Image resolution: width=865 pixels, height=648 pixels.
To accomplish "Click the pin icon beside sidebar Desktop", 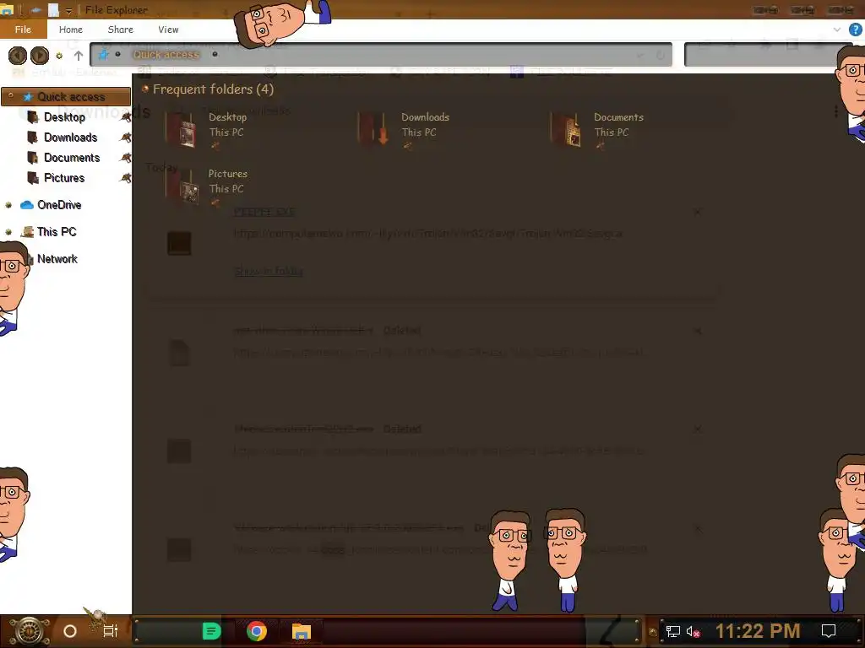I will click(126, 117).
